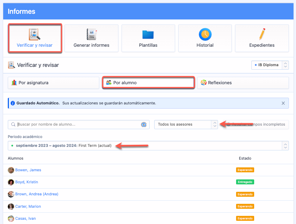Viewport: 296px width, 224px height.
Task: Switch to the Reflexiones tab
Action: [x=243, y=83]
